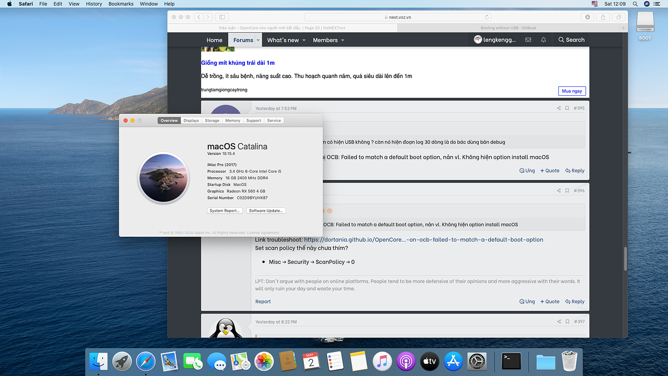Switch to Memory tab in About This Mac
668x376 pixels.
[x=233, y=120]
